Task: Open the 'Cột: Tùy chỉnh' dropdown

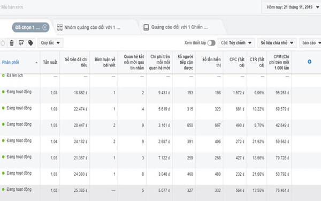Action: pyautogui.click(x=236, y=43)
